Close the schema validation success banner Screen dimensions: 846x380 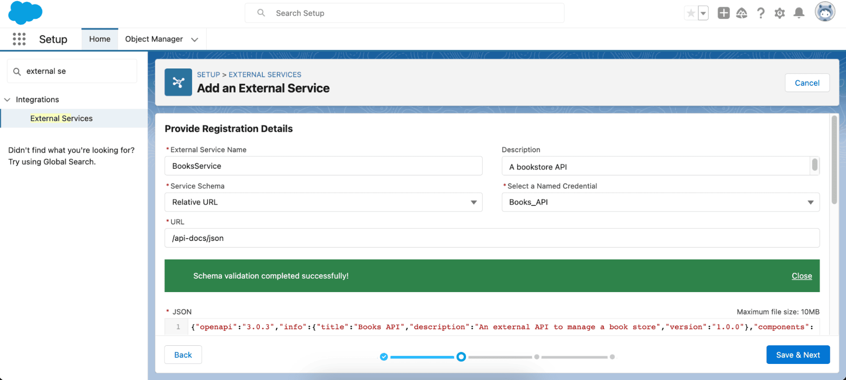(x=802, y=276)
